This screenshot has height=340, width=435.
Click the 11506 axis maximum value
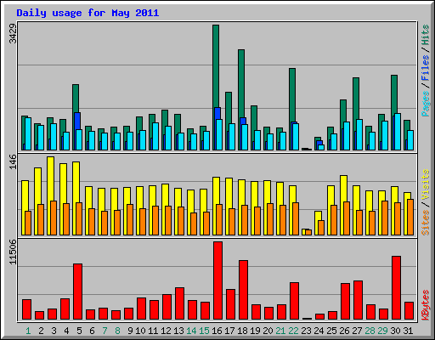(x=13, y=252)
